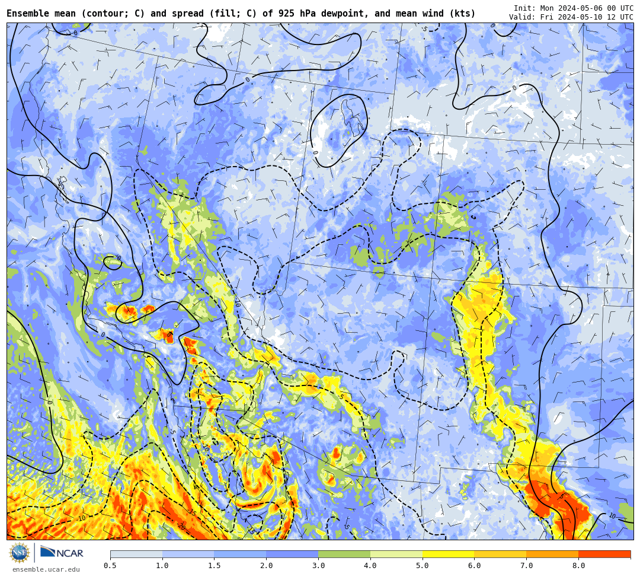
Task: Click the colorbar label 5.0
Action: 423,566
